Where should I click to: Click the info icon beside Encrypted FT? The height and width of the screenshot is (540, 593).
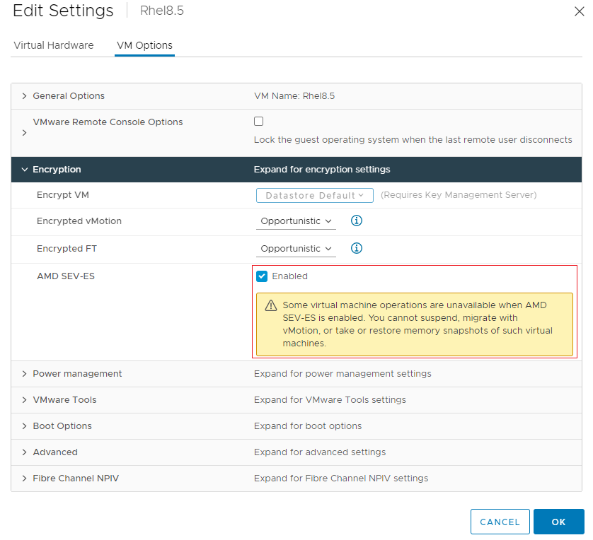[x=357, y=248]
